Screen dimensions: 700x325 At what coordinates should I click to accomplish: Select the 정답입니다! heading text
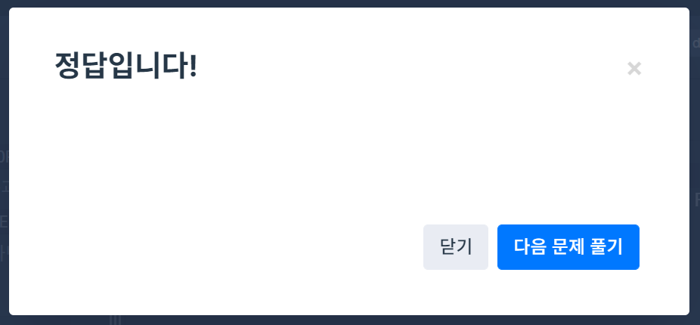(x=126, y=66)
